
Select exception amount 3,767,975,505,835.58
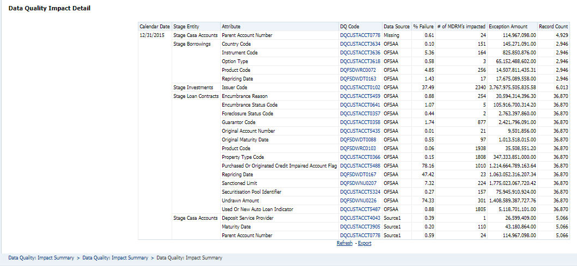pos(512,88)
